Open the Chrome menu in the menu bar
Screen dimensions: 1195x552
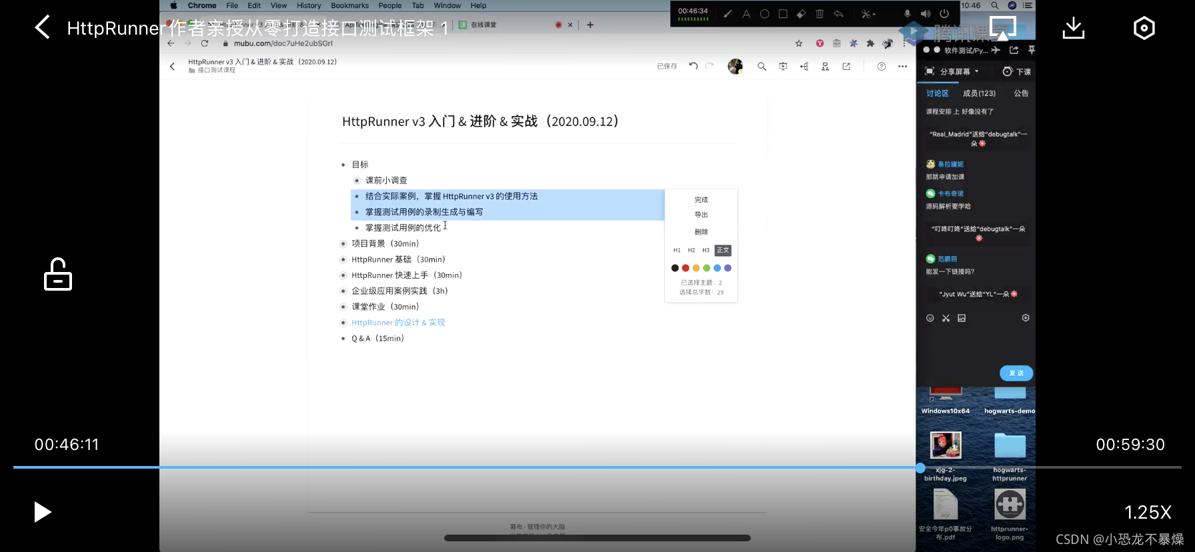202,5
